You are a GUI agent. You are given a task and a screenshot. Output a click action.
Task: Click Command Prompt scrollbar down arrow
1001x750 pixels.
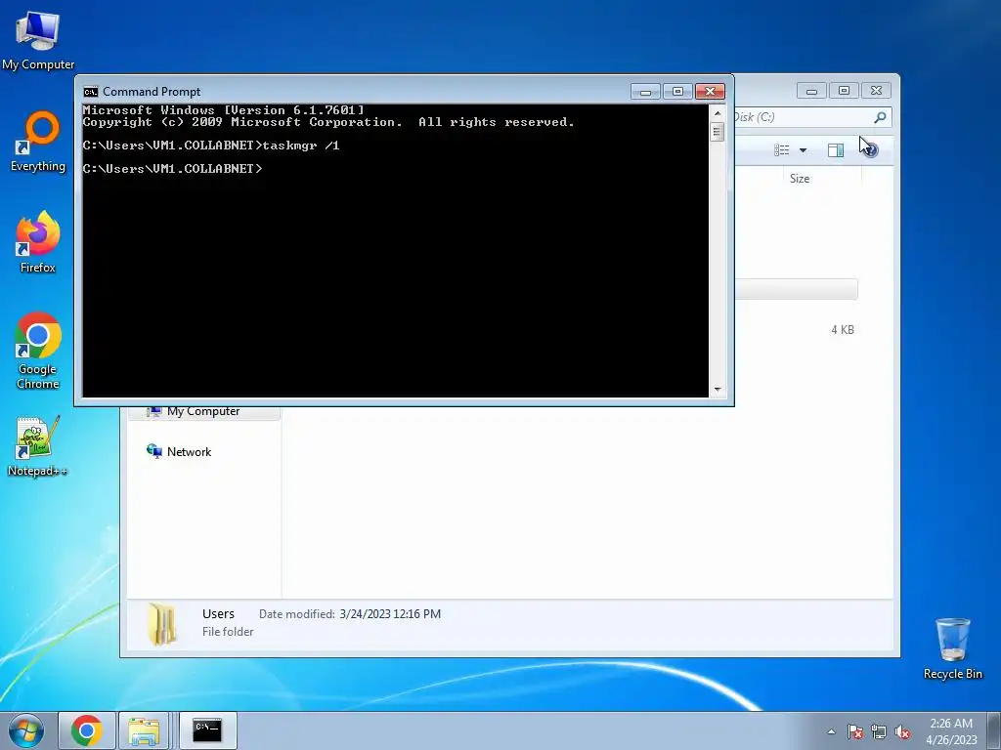point(718,389)
